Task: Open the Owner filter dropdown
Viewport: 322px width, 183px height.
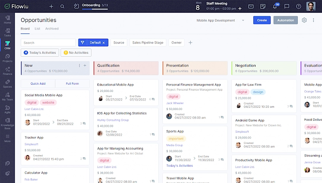Action: pos(176,43)
